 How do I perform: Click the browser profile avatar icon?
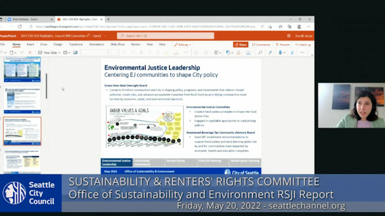coord(299,26)
